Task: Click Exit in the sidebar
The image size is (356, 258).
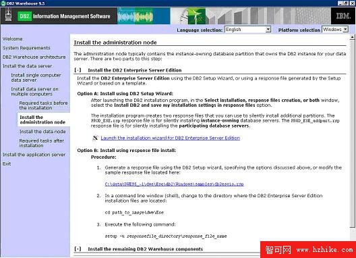Action: 7,163
